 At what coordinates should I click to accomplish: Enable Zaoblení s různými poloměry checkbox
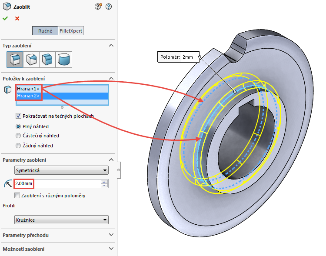click(x=17, y=196)
